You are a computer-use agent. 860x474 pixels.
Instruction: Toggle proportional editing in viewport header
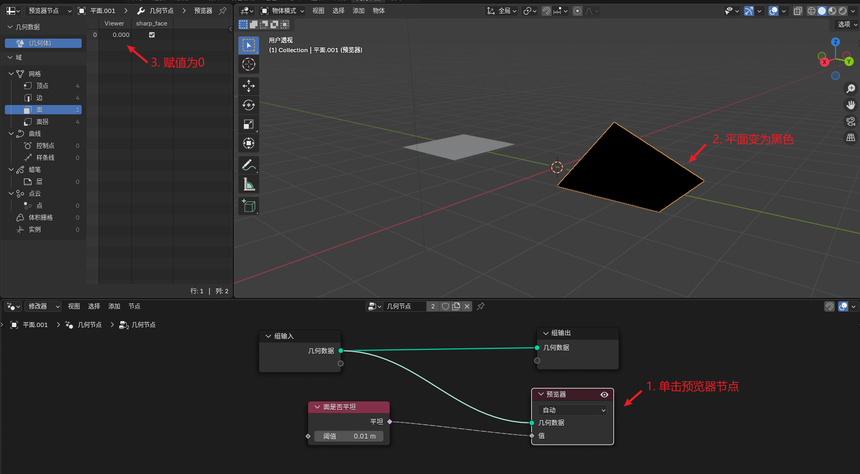(578, 11)
